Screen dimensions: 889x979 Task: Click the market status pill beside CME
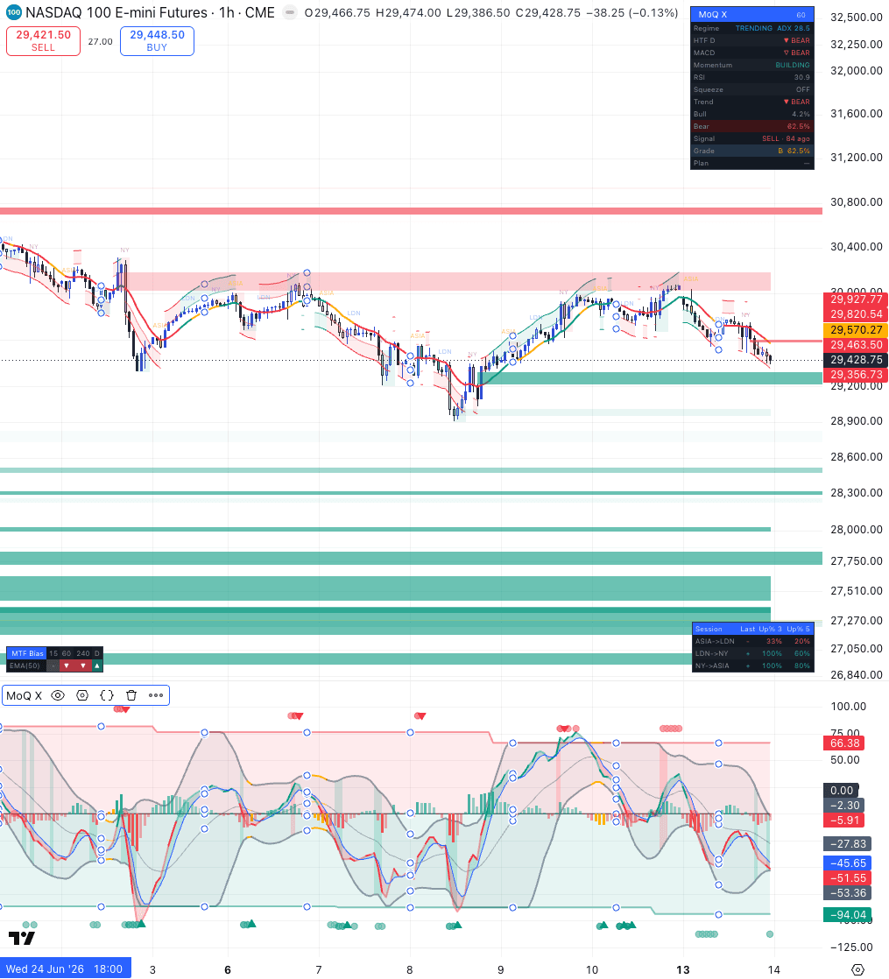pyautogui.click(x=290, y=12)
